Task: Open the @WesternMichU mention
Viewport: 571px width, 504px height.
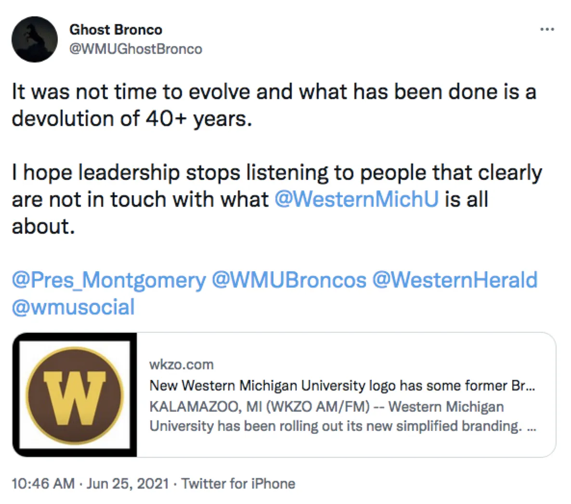Action: 356,199
